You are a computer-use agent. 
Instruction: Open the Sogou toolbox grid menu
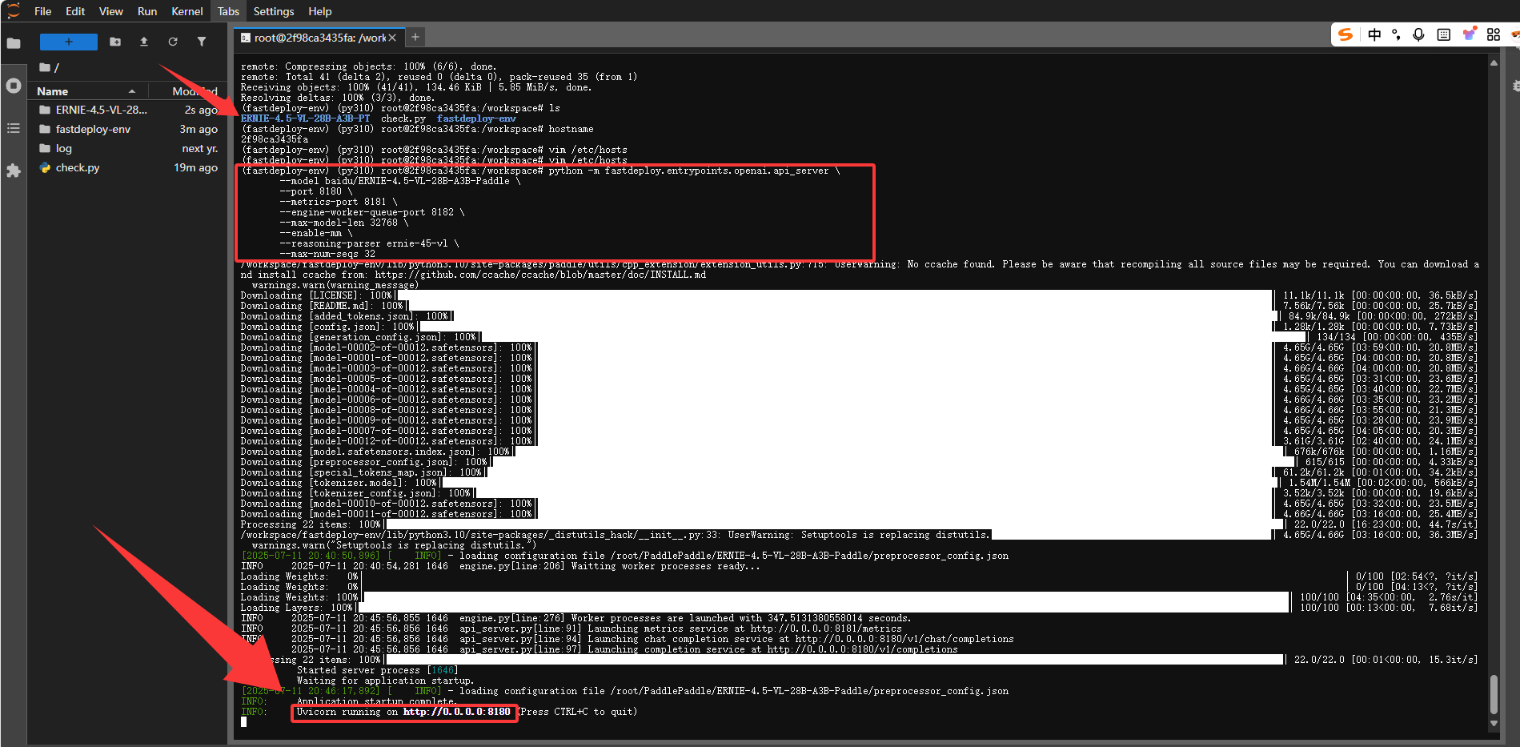(x=1494, y=34)
